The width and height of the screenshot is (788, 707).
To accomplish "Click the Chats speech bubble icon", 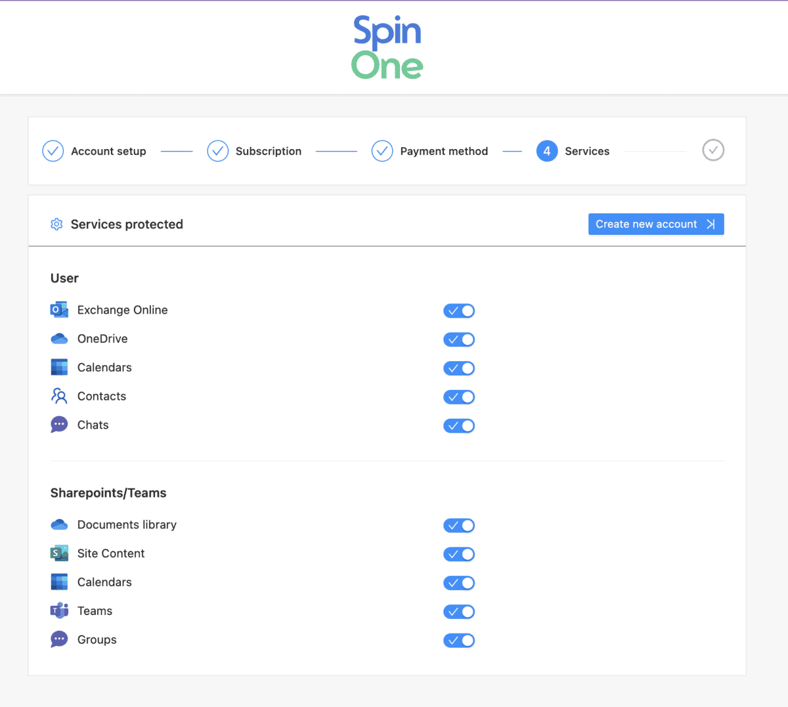I will coord(59,425).
